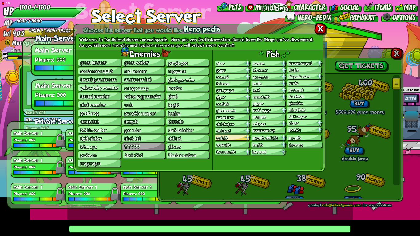Select the lava reef fish entry
Viewport: 420px width, 236px height.
tap(232, 152)
